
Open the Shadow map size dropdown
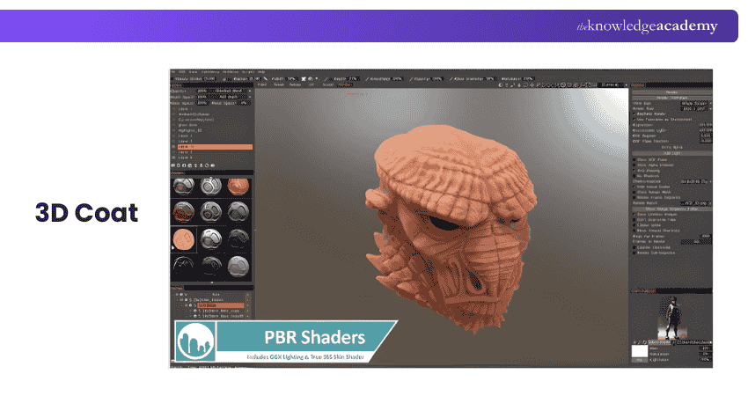[695, 181]
